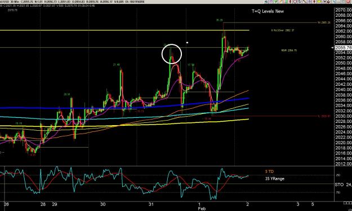This screenshot has height=211, width=352.
Task: Click the T=Q Levels New label
Action: [x=268, y=11]
